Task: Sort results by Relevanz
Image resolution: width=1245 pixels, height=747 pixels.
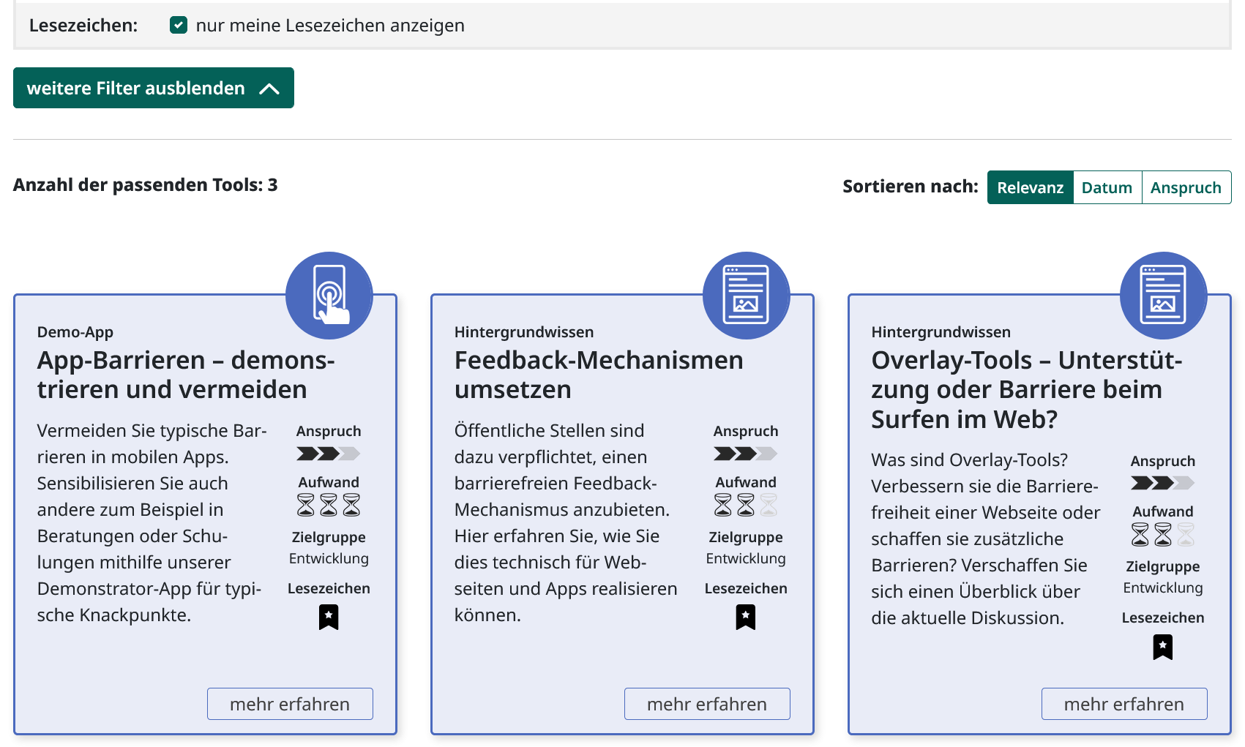Action: pos(1030,187)
